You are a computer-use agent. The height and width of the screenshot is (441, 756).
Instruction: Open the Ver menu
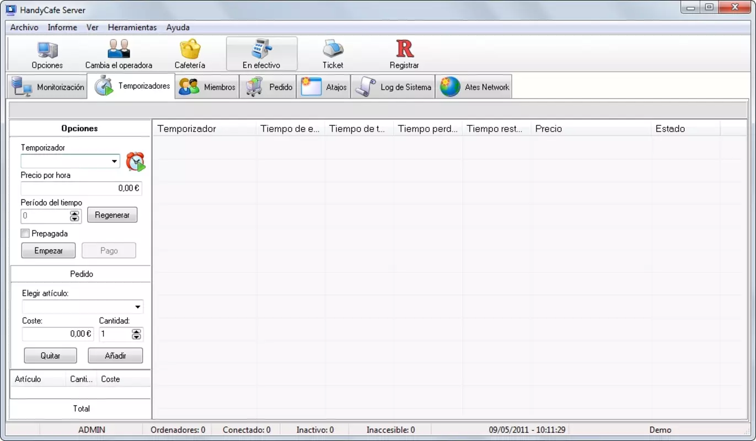(x=92, y=27)
